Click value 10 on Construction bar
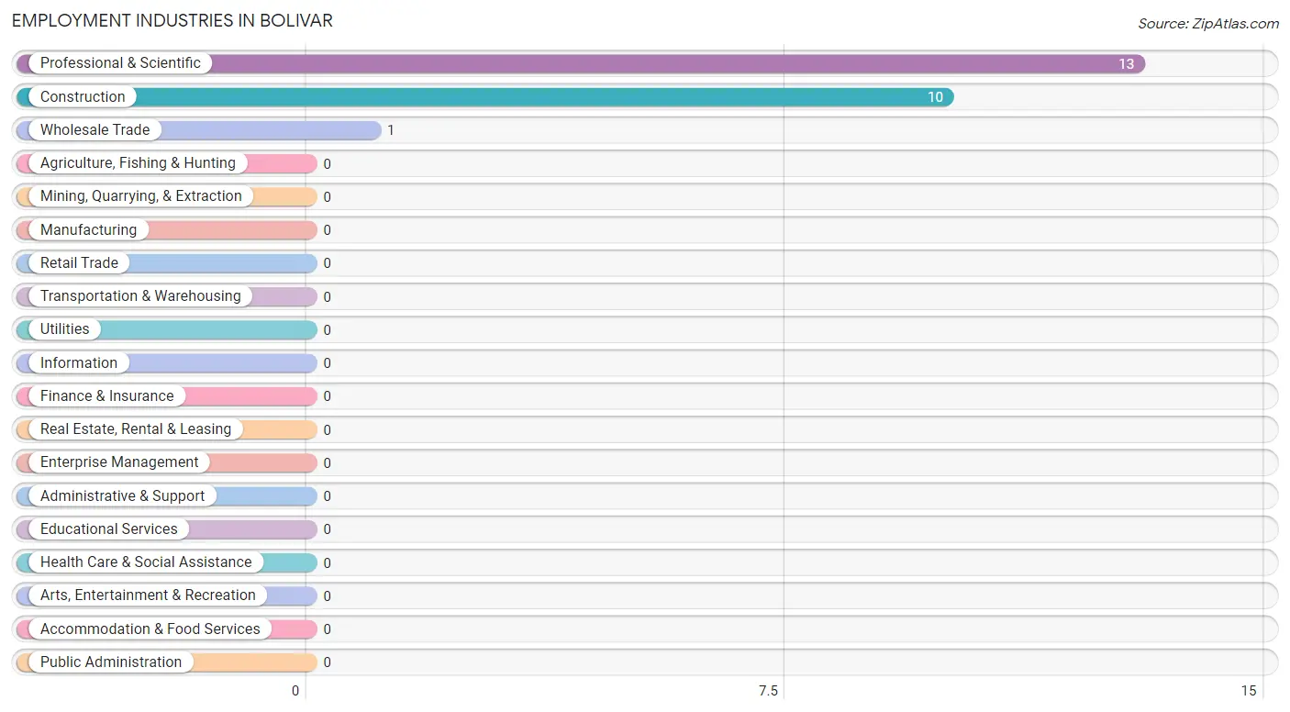 pyautogui.click(x=935, y=97)
